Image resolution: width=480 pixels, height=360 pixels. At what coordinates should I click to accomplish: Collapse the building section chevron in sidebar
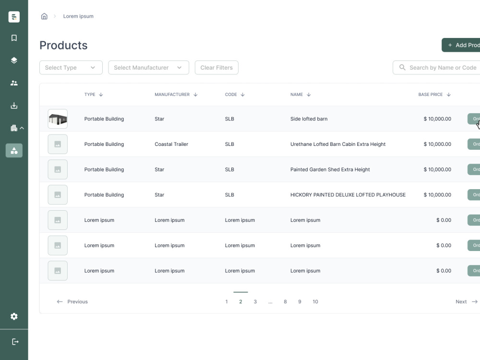tap(22, 128)
